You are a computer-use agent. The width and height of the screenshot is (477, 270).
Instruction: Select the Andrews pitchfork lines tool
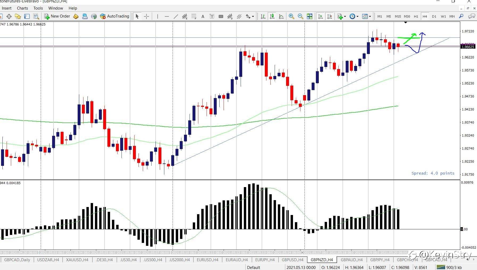pos(239,16)
